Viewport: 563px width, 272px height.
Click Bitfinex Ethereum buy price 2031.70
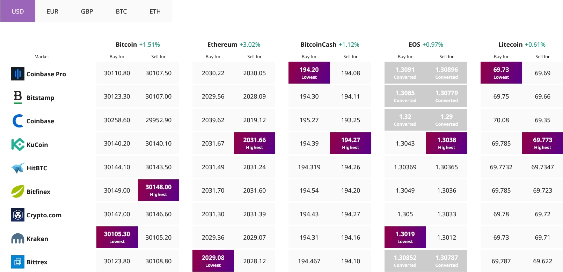pos(213,191)
